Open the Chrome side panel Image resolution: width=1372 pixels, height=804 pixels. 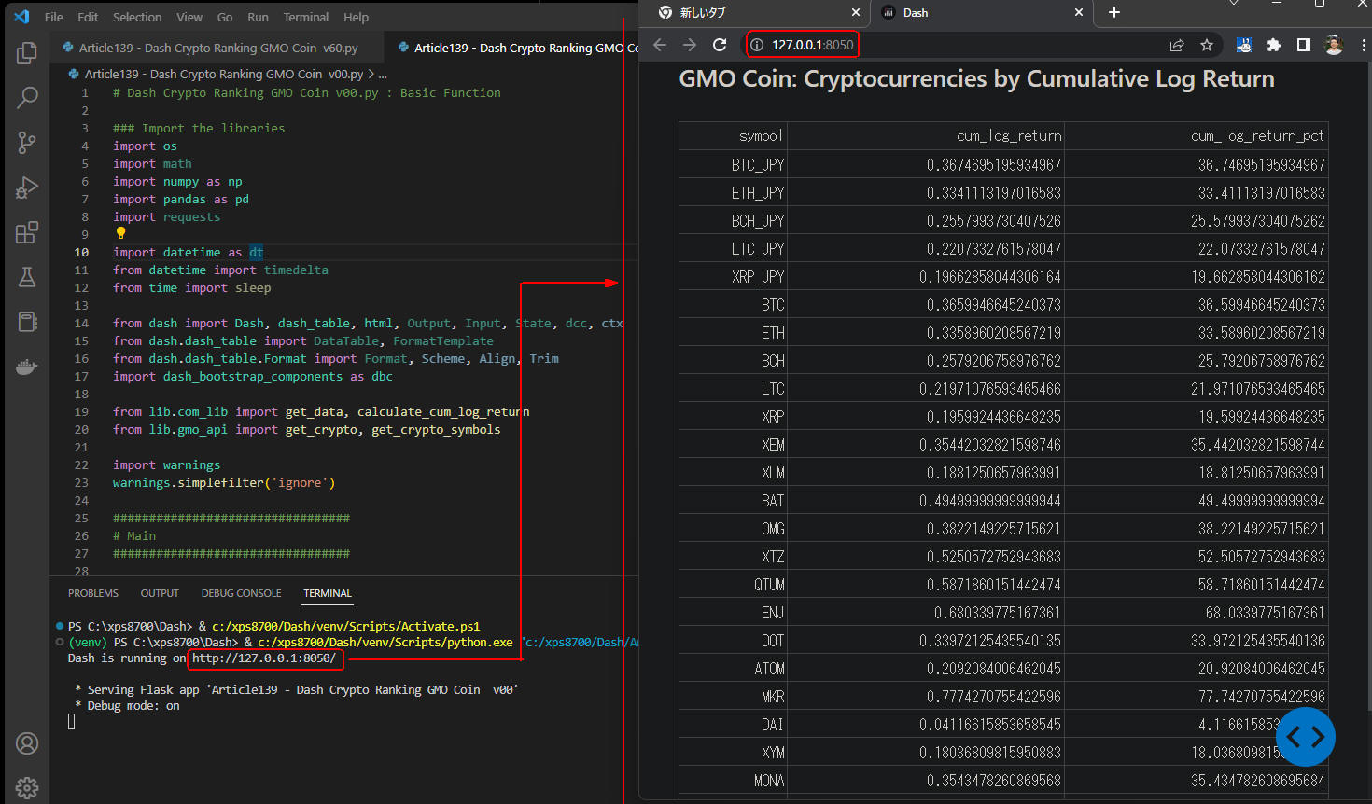[x=1304, y=45]
